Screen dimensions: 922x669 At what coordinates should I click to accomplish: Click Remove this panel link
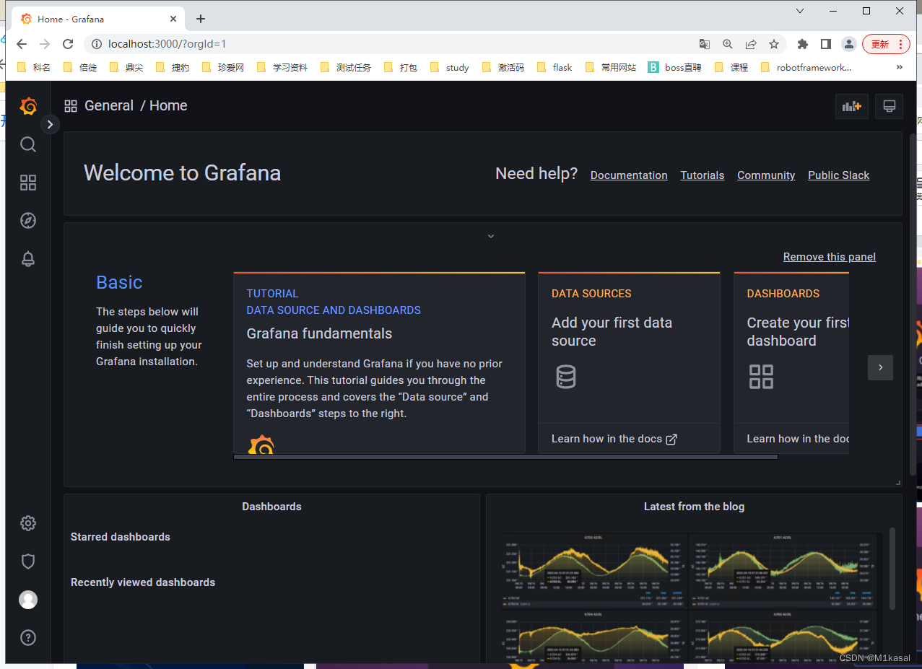tap(830, 257)
